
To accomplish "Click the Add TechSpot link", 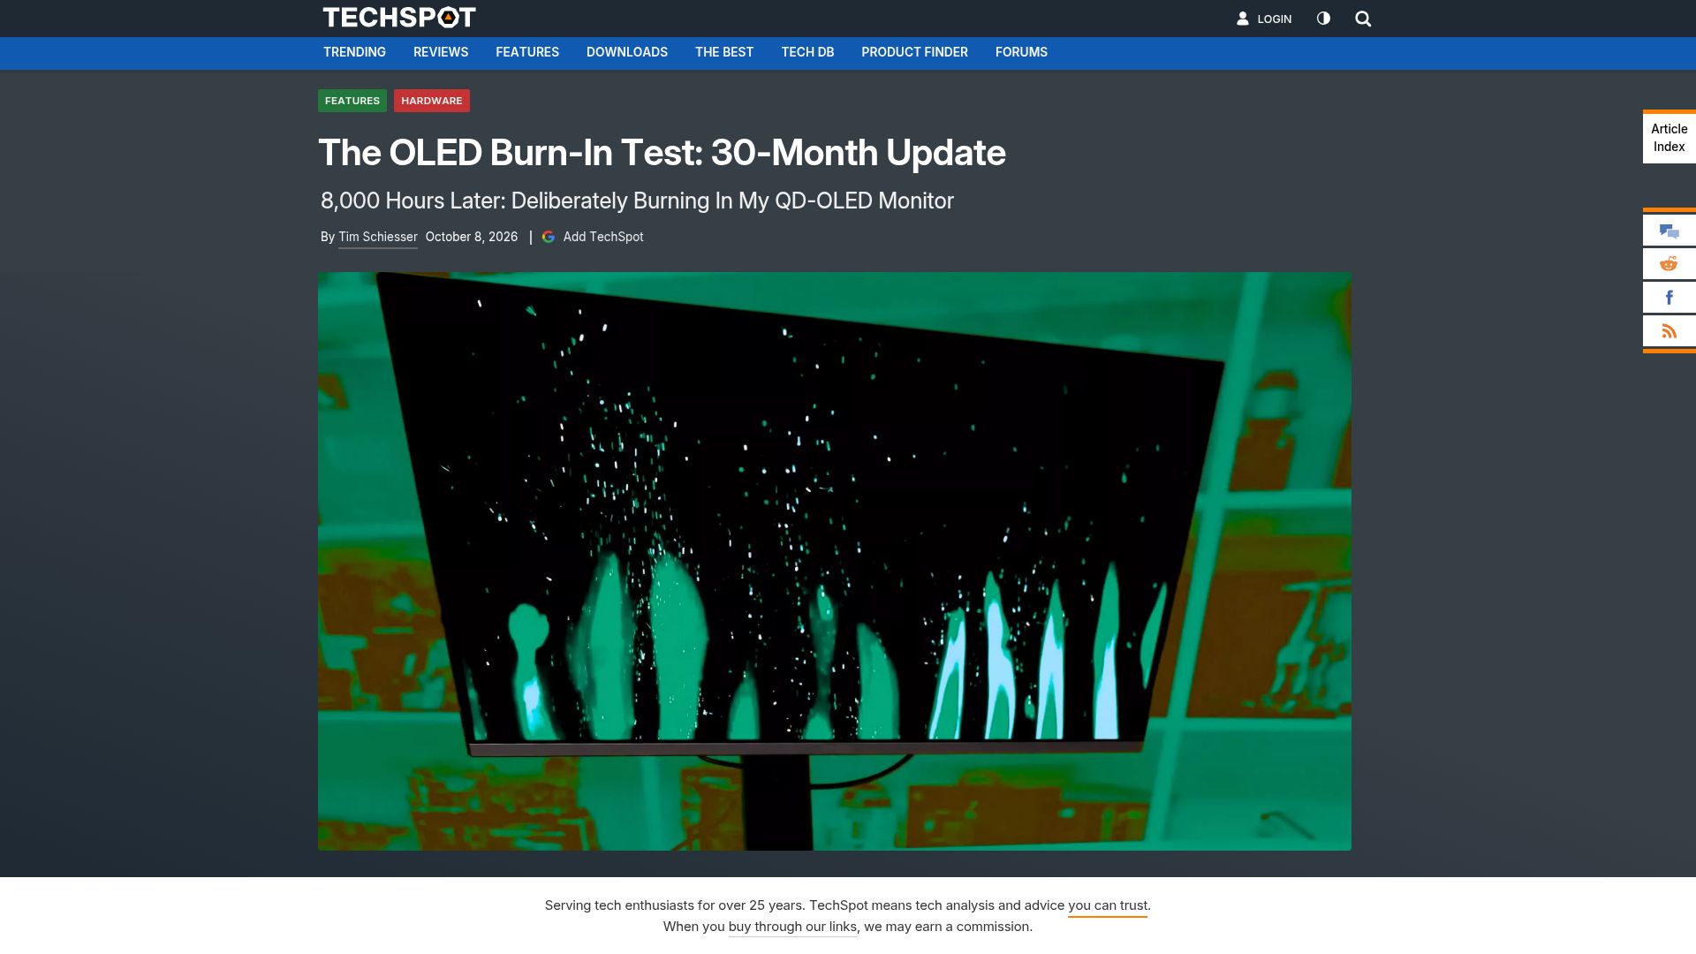I will [x=603, y=237].
